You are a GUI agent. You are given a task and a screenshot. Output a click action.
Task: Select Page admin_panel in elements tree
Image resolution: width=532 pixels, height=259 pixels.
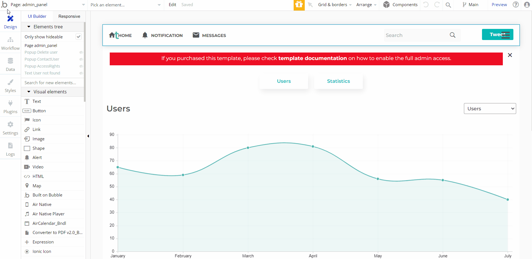pos(41,46)
